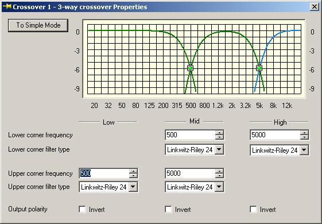Decrease Low upper corner frequency with down arrow
Image resolution: width=322 pixels, height=224 pixels.
click(134, 176)
